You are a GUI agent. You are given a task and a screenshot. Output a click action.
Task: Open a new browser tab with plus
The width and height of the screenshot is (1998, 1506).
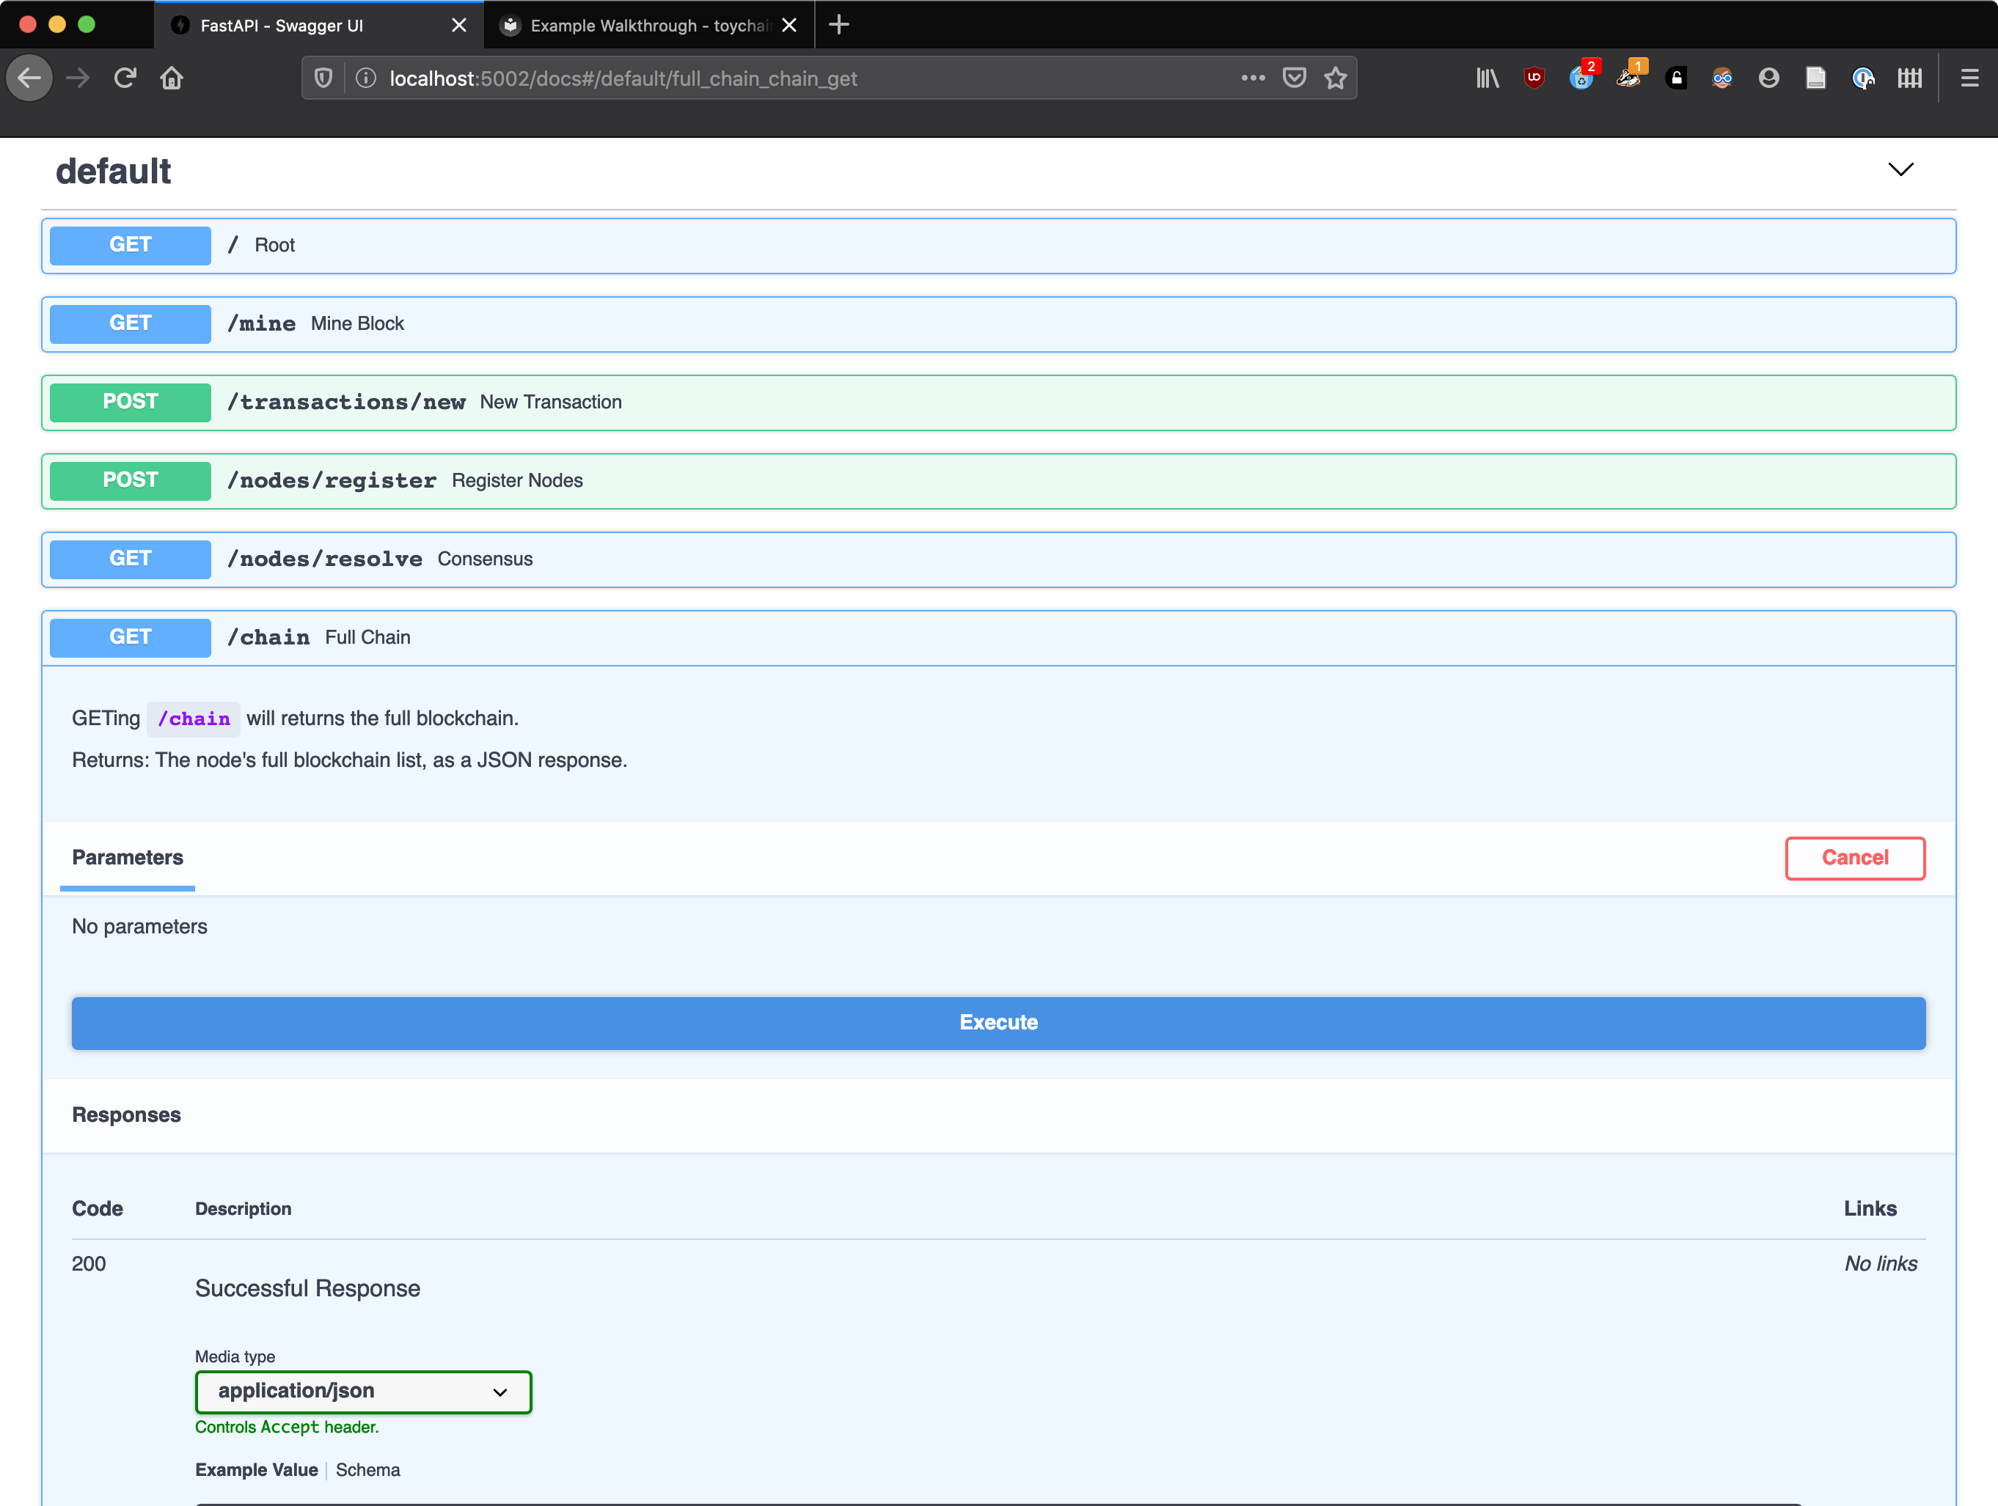coord(839,24)
